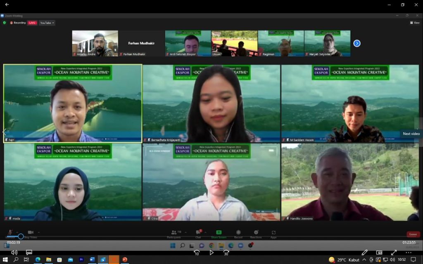The width and height of the screenshot is (423, 264).
Task: Open the View menu in Zoom
Action: (415, 23)
